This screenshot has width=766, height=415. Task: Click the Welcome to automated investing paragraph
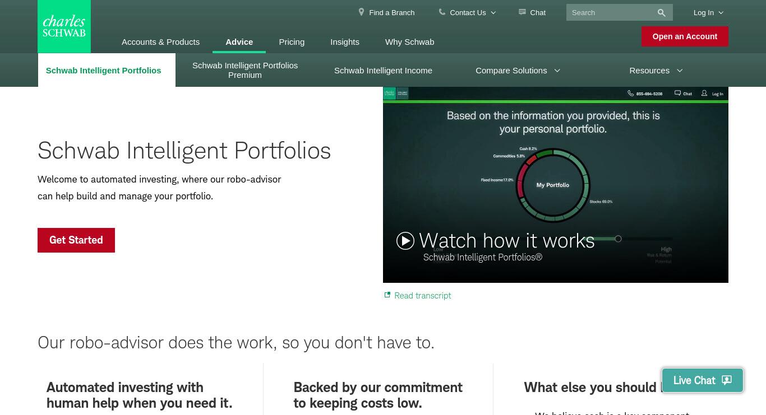pyautogui.click(x=159, y=188)
